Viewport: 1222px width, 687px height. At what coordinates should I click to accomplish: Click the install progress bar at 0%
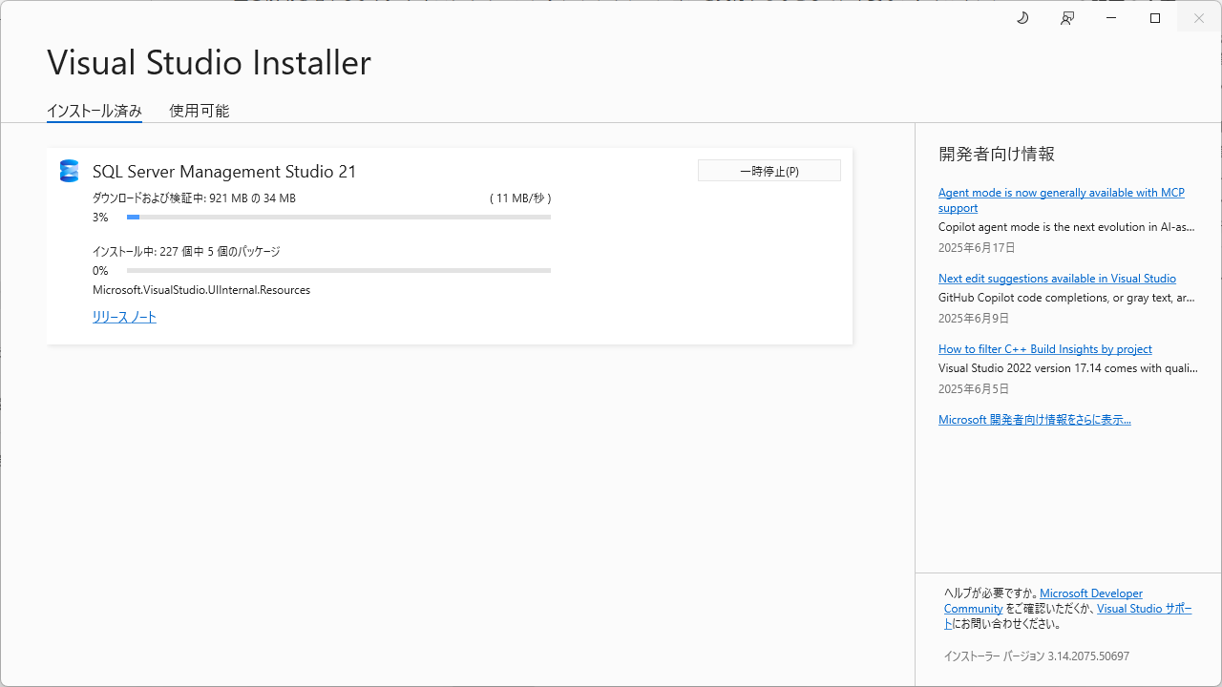(x=339, y=271)
